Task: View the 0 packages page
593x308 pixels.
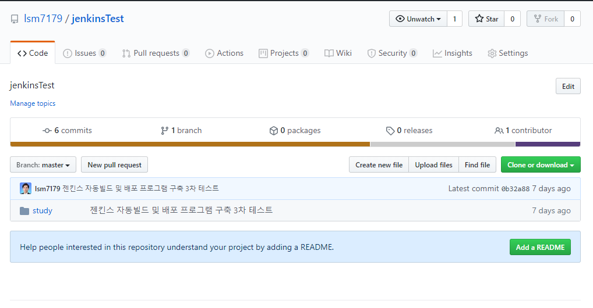Action: 295,131
